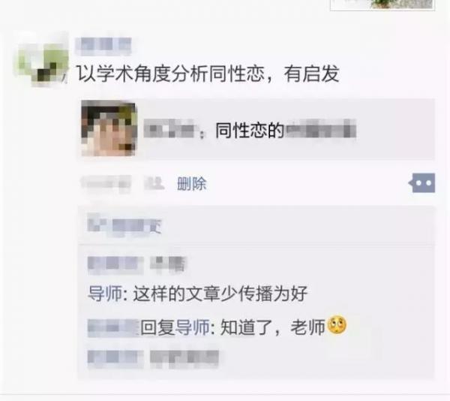
Task: Click the blushing emoji in the reply
Action: point(337,325)
